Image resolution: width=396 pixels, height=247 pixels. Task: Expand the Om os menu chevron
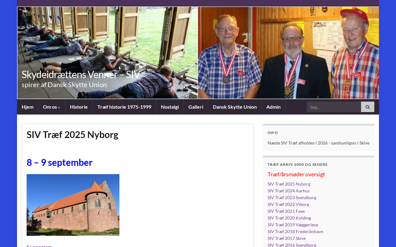click(x=59, y=107)
